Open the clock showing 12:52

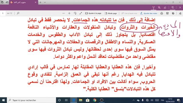(170, 100)
